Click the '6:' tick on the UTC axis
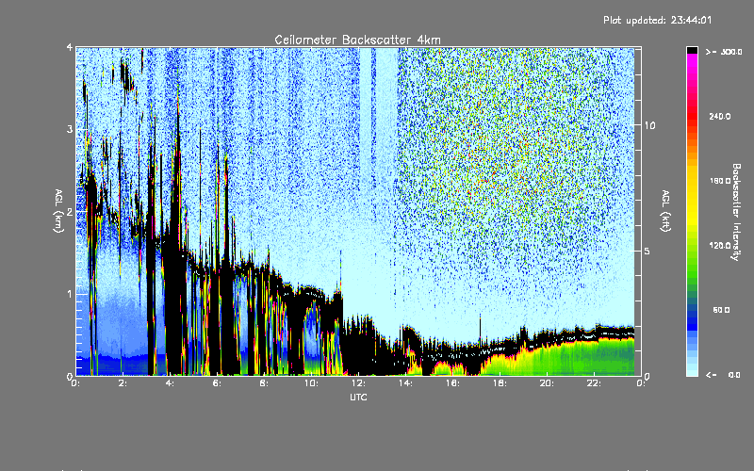 point(218,383)
